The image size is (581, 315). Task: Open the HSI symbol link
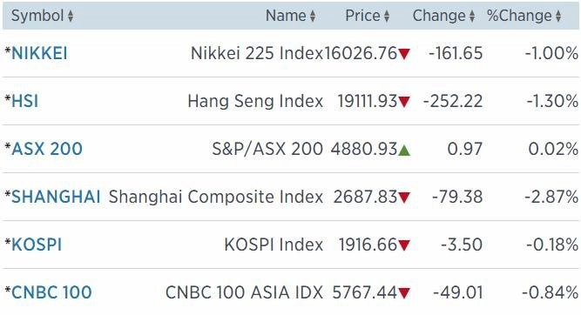[25, 101]
